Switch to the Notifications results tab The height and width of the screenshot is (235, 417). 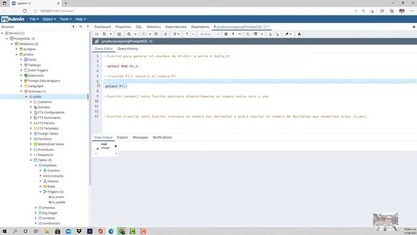coord(162,138)
